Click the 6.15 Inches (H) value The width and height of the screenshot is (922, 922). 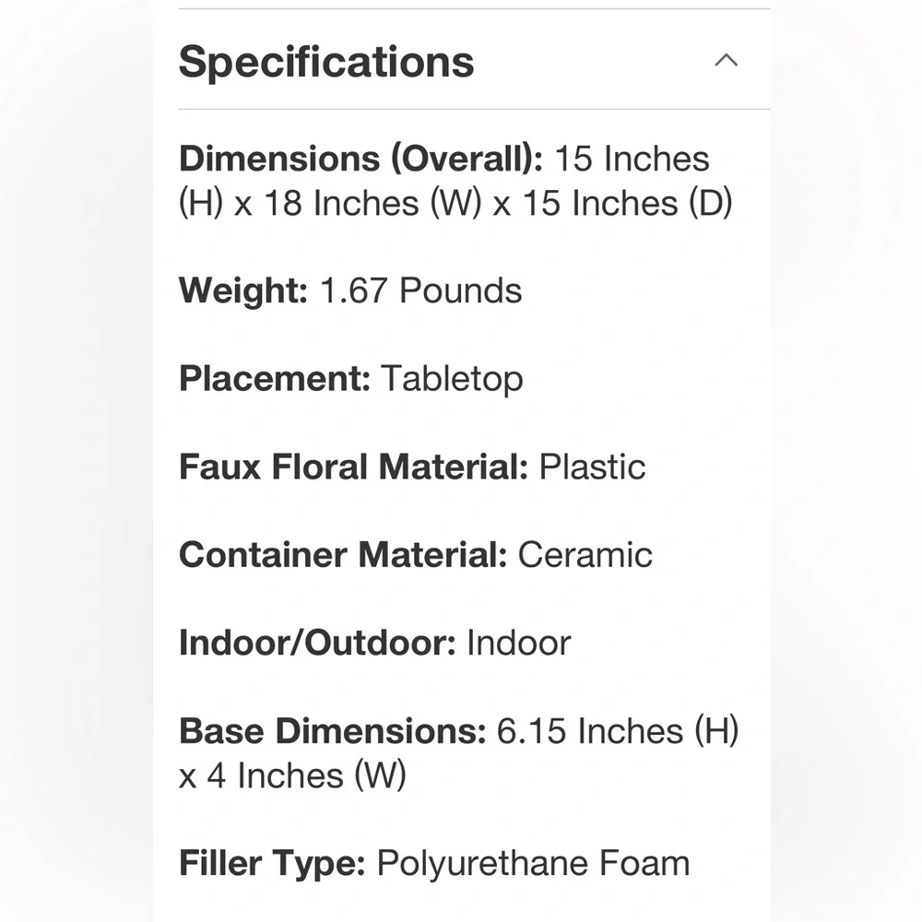pos(618,731)
